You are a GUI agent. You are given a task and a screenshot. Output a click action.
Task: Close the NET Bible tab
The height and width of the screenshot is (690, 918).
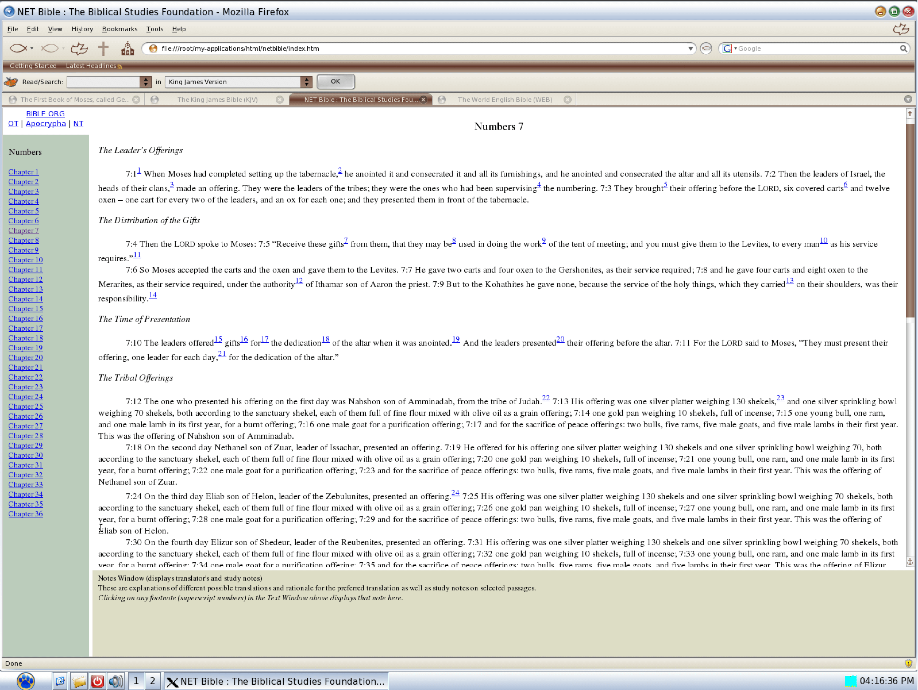coord(423,100)
